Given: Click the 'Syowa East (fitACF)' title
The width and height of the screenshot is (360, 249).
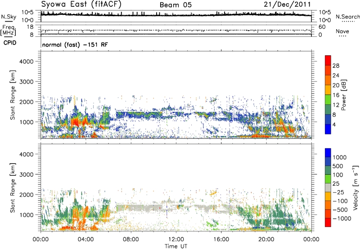Looking at the screenshot, I should pos(81,4).
